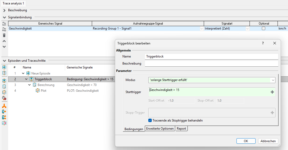Add a plot step via chart icon
Image resolution: width=288 pixels, height=150 pixels.
pos(4,92)
